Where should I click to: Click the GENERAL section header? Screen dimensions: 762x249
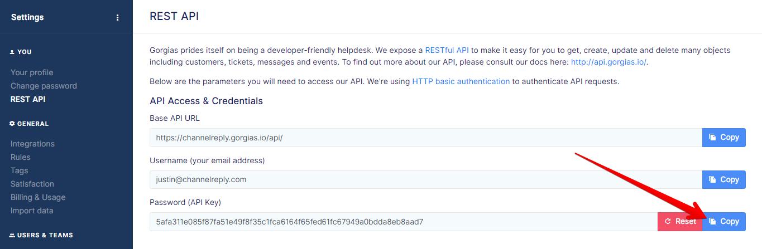coord(29,124)
